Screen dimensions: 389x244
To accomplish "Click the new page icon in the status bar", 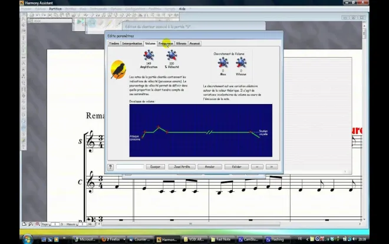I will tap(24, 224).
